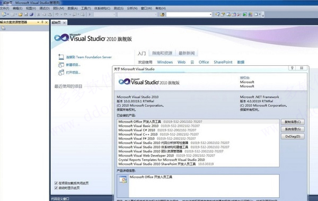The height and width of the screenshot is (201, 318).
Task: Click the Redo arrow icon
Action: [66, 14]
